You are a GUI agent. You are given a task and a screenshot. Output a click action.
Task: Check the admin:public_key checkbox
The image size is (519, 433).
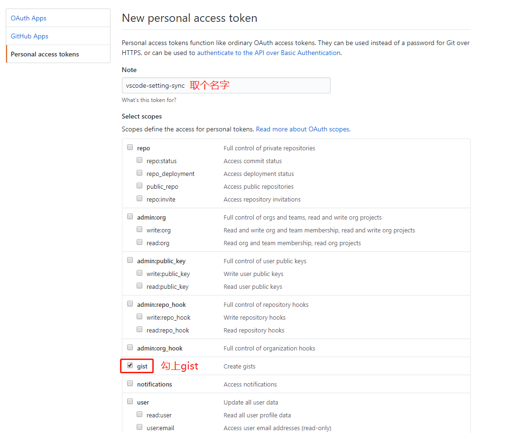(x=130, y=260)
